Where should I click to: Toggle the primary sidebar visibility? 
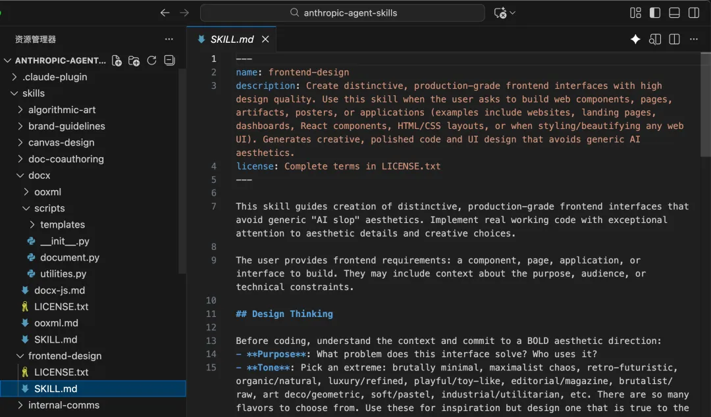(x=654, y=13)
